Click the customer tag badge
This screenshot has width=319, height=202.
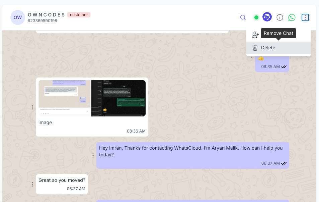pos(79,15)
